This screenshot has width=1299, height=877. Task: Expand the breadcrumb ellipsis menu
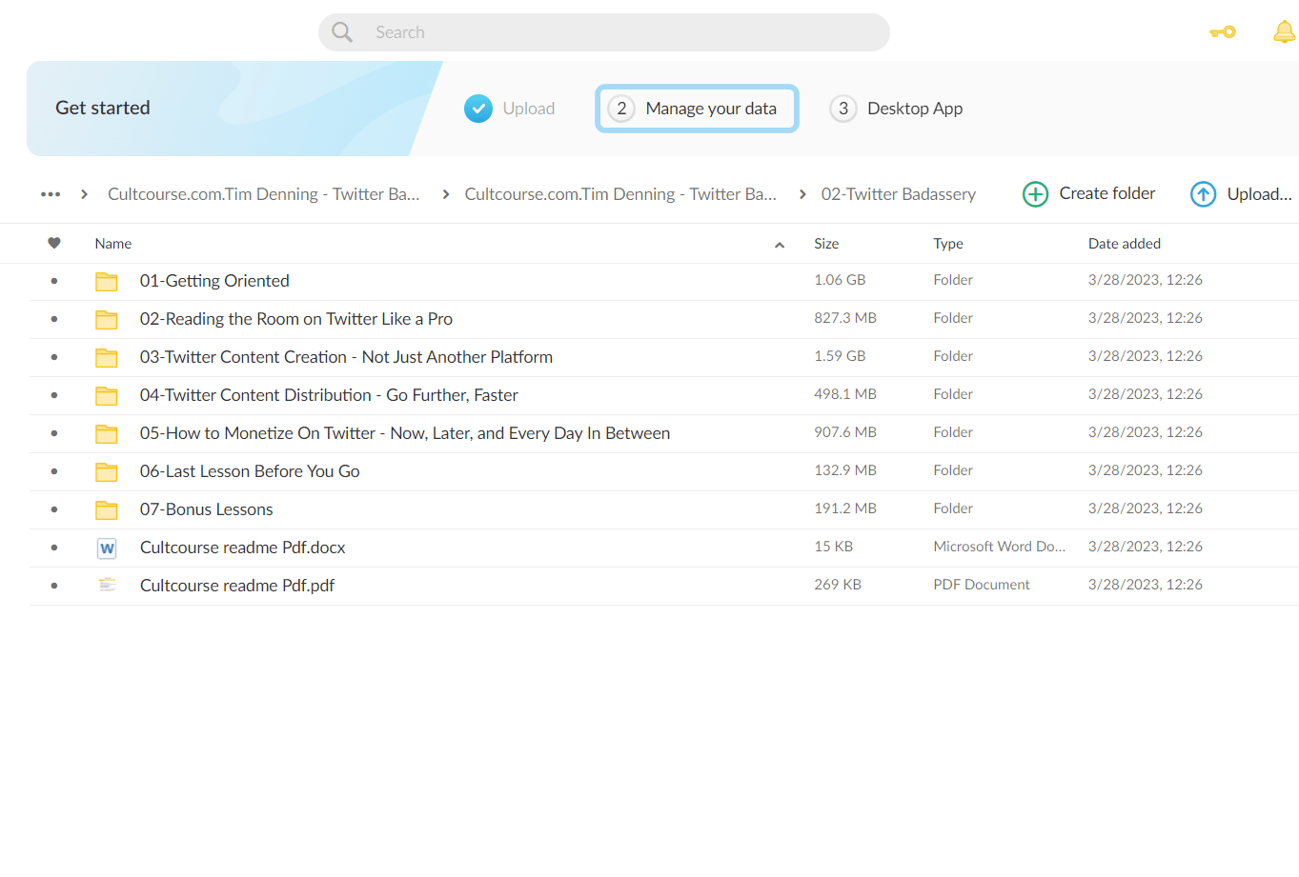(x=51, y=194)
